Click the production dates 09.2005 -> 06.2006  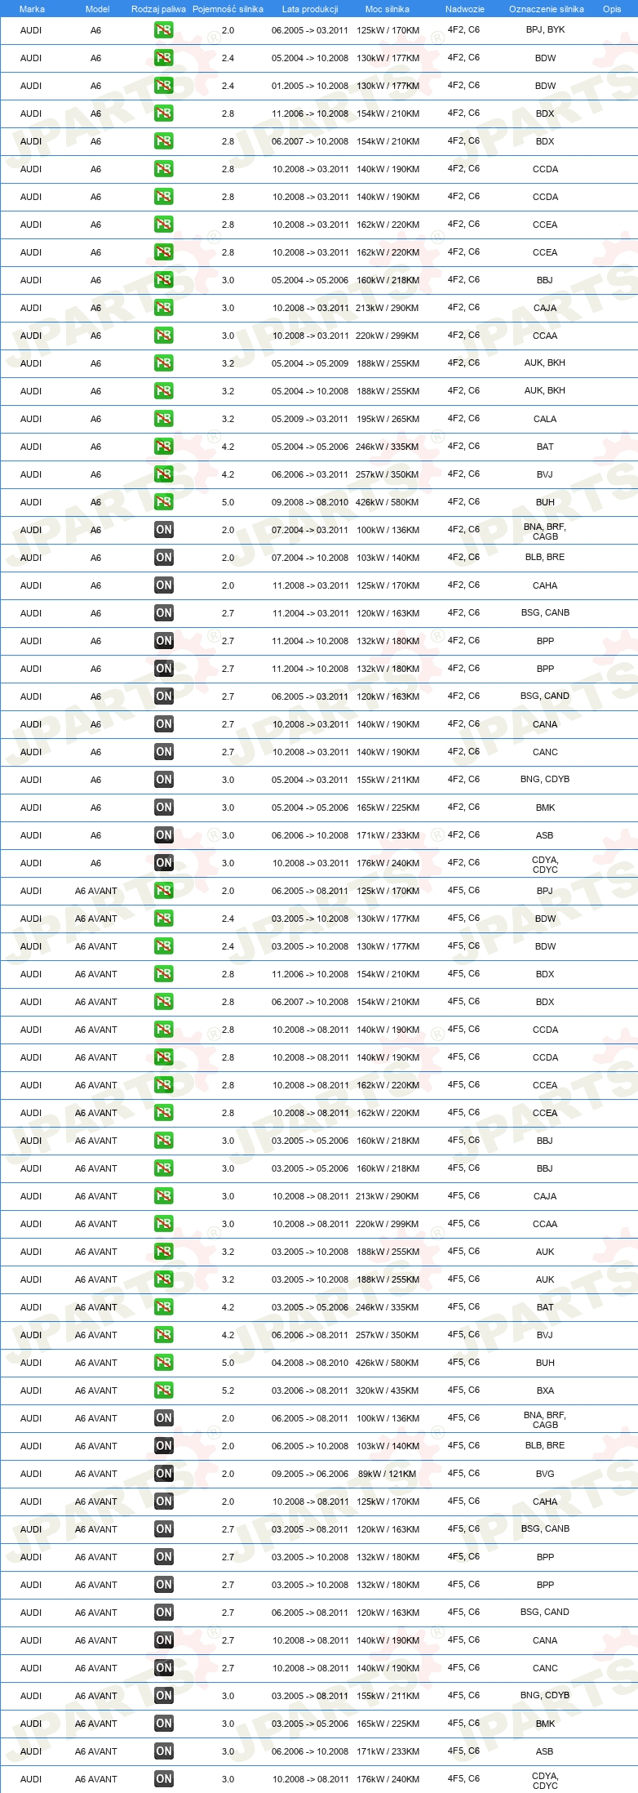point(310,1474)
